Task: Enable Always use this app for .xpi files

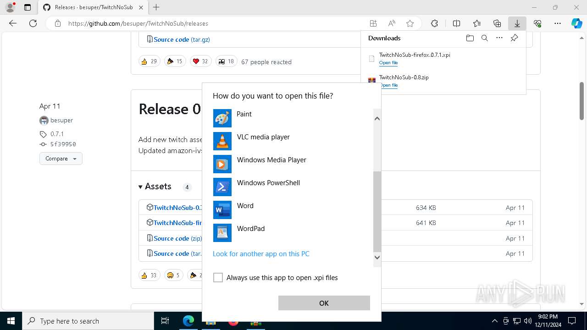Action: (218, 278)
